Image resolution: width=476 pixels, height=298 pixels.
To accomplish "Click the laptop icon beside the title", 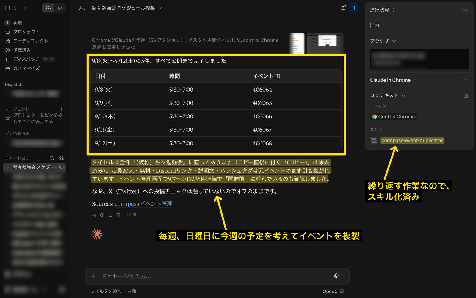I will (x=82, y=8).
